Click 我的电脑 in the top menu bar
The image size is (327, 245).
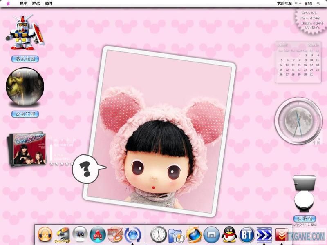[x=284, y=4]
